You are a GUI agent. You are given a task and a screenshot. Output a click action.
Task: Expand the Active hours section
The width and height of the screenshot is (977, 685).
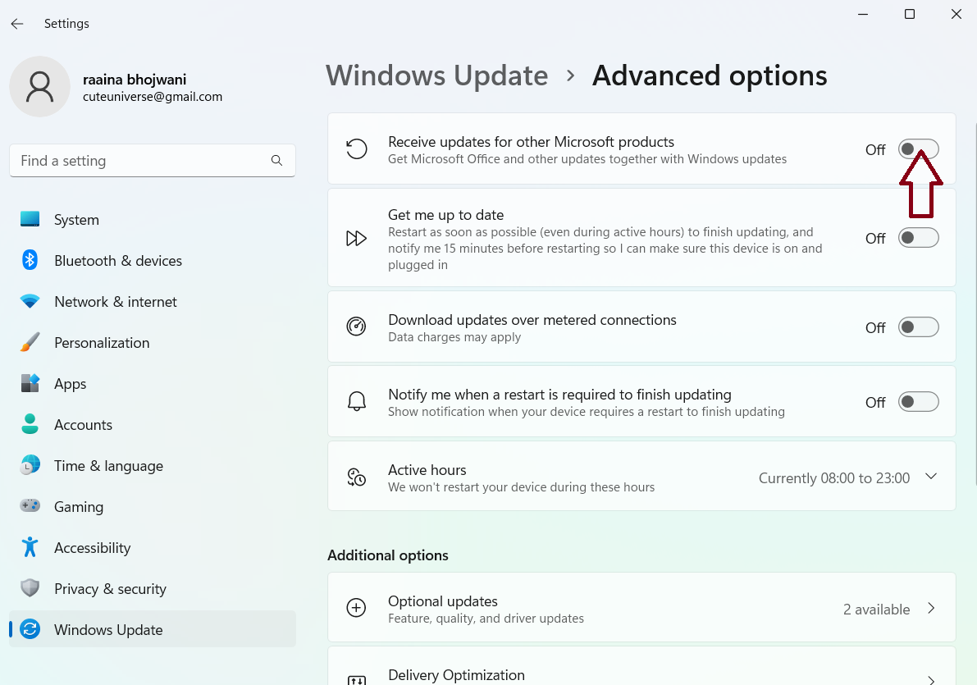(930, 477)
